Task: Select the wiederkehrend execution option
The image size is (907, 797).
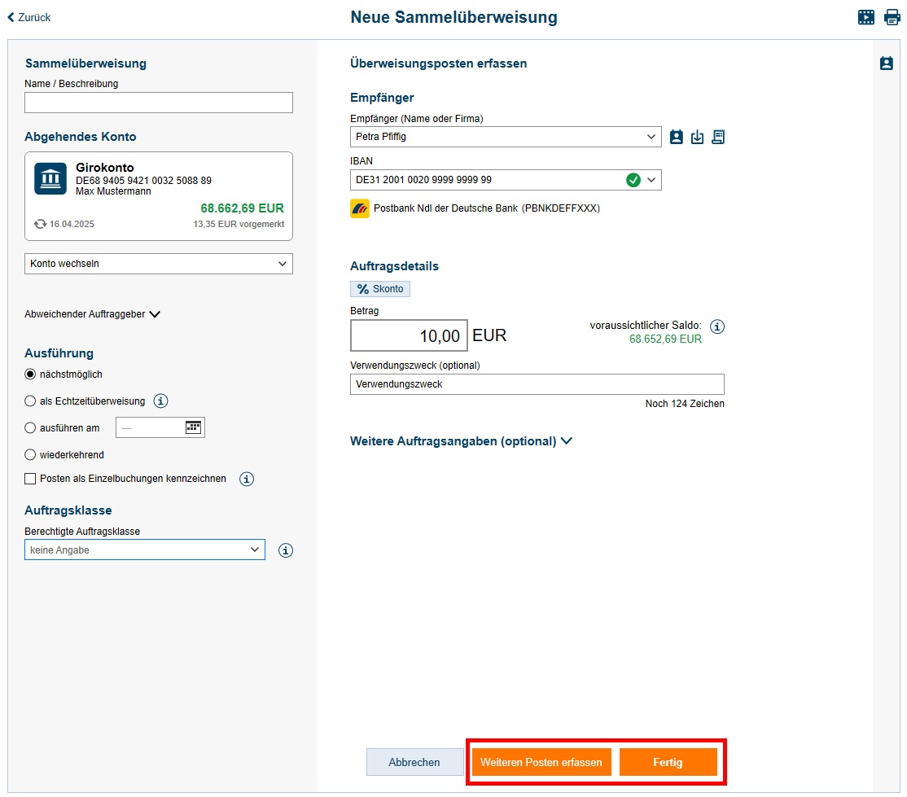Action: [29, 454]
